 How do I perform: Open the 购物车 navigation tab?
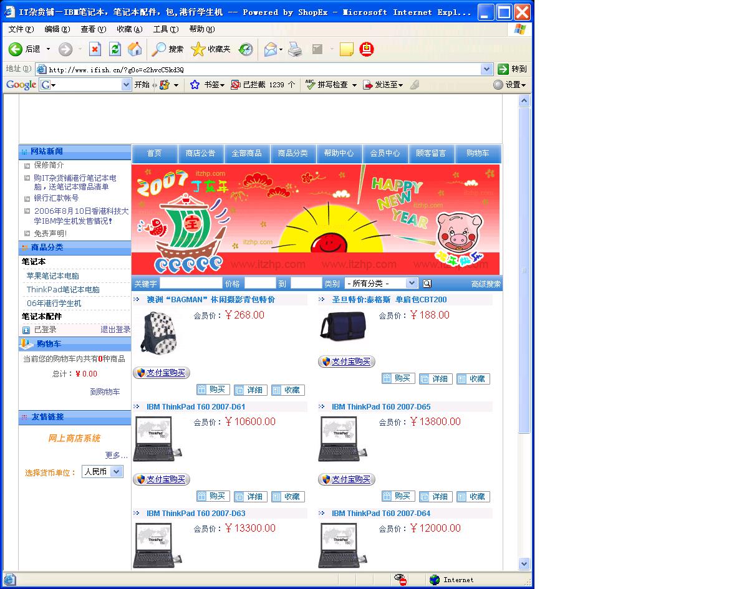coord(478,153)
